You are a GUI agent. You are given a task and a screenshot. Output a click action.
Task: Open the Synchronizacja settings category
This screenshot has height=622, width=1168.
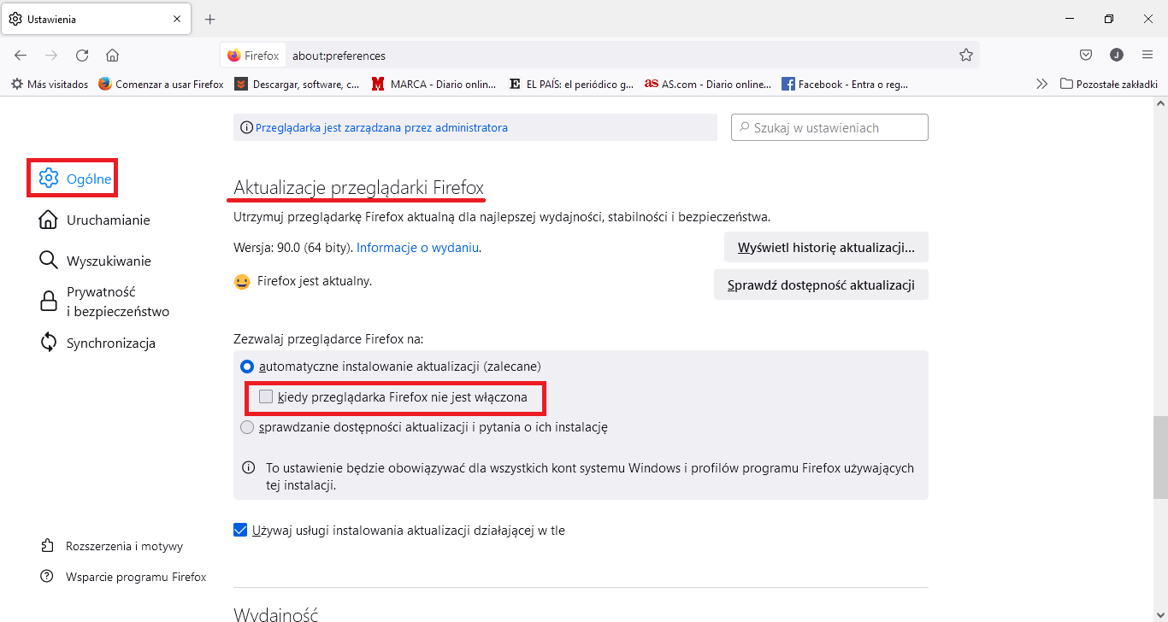click(x=97, y=343)
